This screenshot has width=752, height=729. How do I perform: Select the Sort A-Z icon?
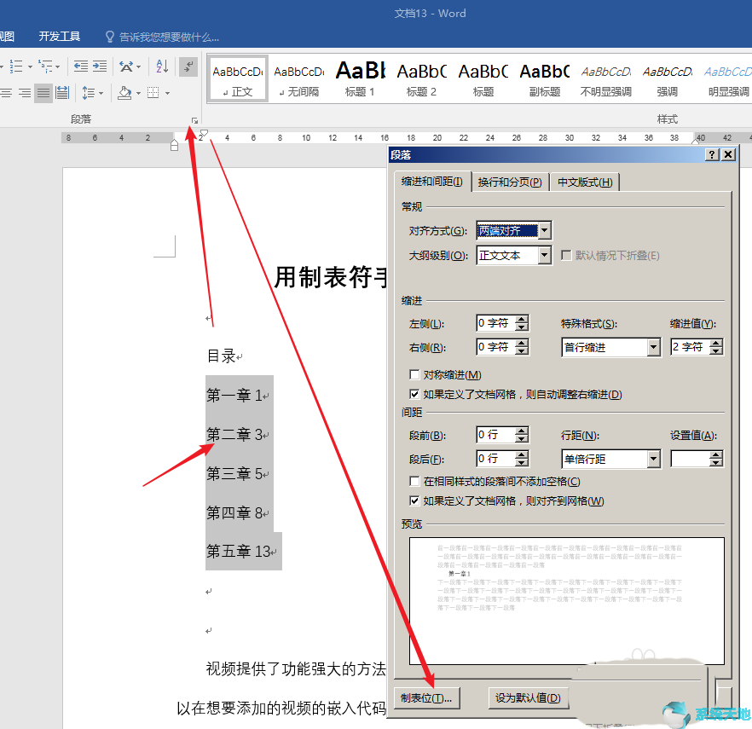pos(161,67)
